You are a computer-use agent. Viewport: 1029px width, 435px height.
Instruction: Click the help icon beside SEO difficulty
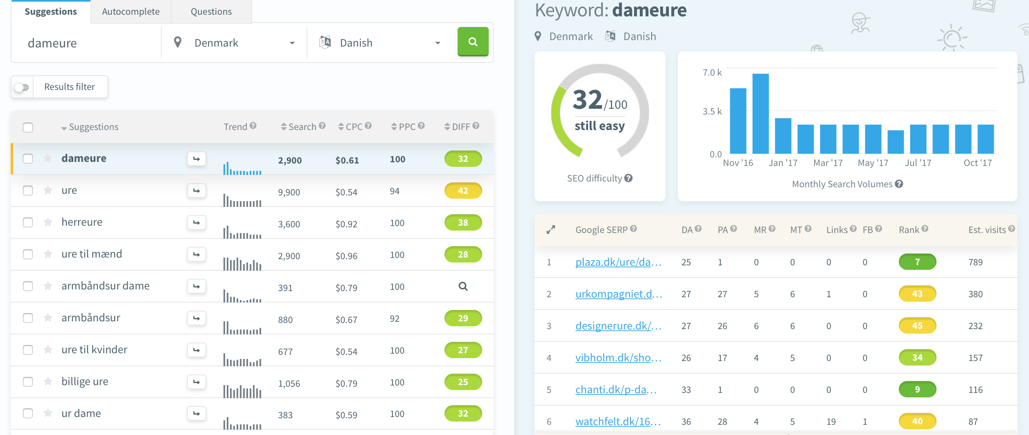coord(629,178)
